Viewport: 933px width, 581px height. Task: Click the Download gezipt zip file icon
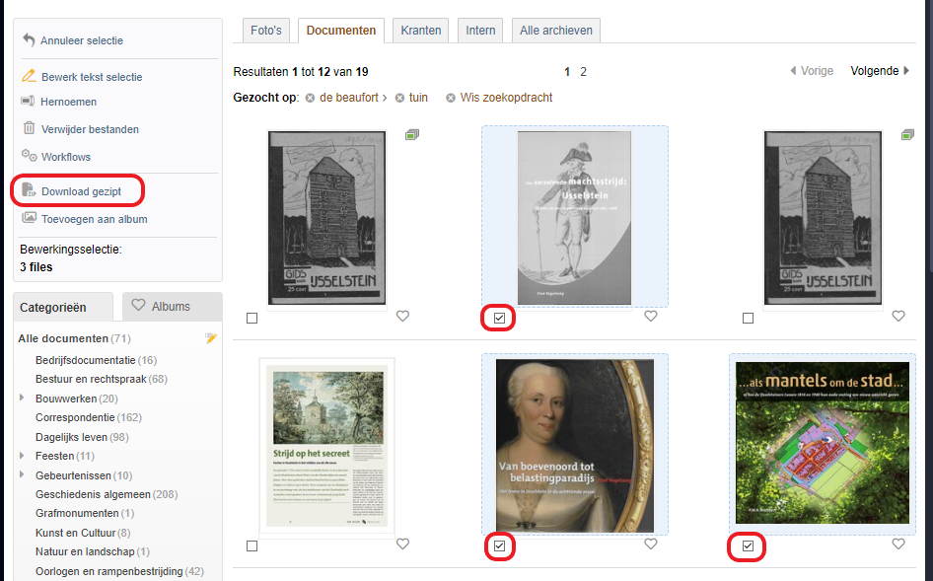29,190
